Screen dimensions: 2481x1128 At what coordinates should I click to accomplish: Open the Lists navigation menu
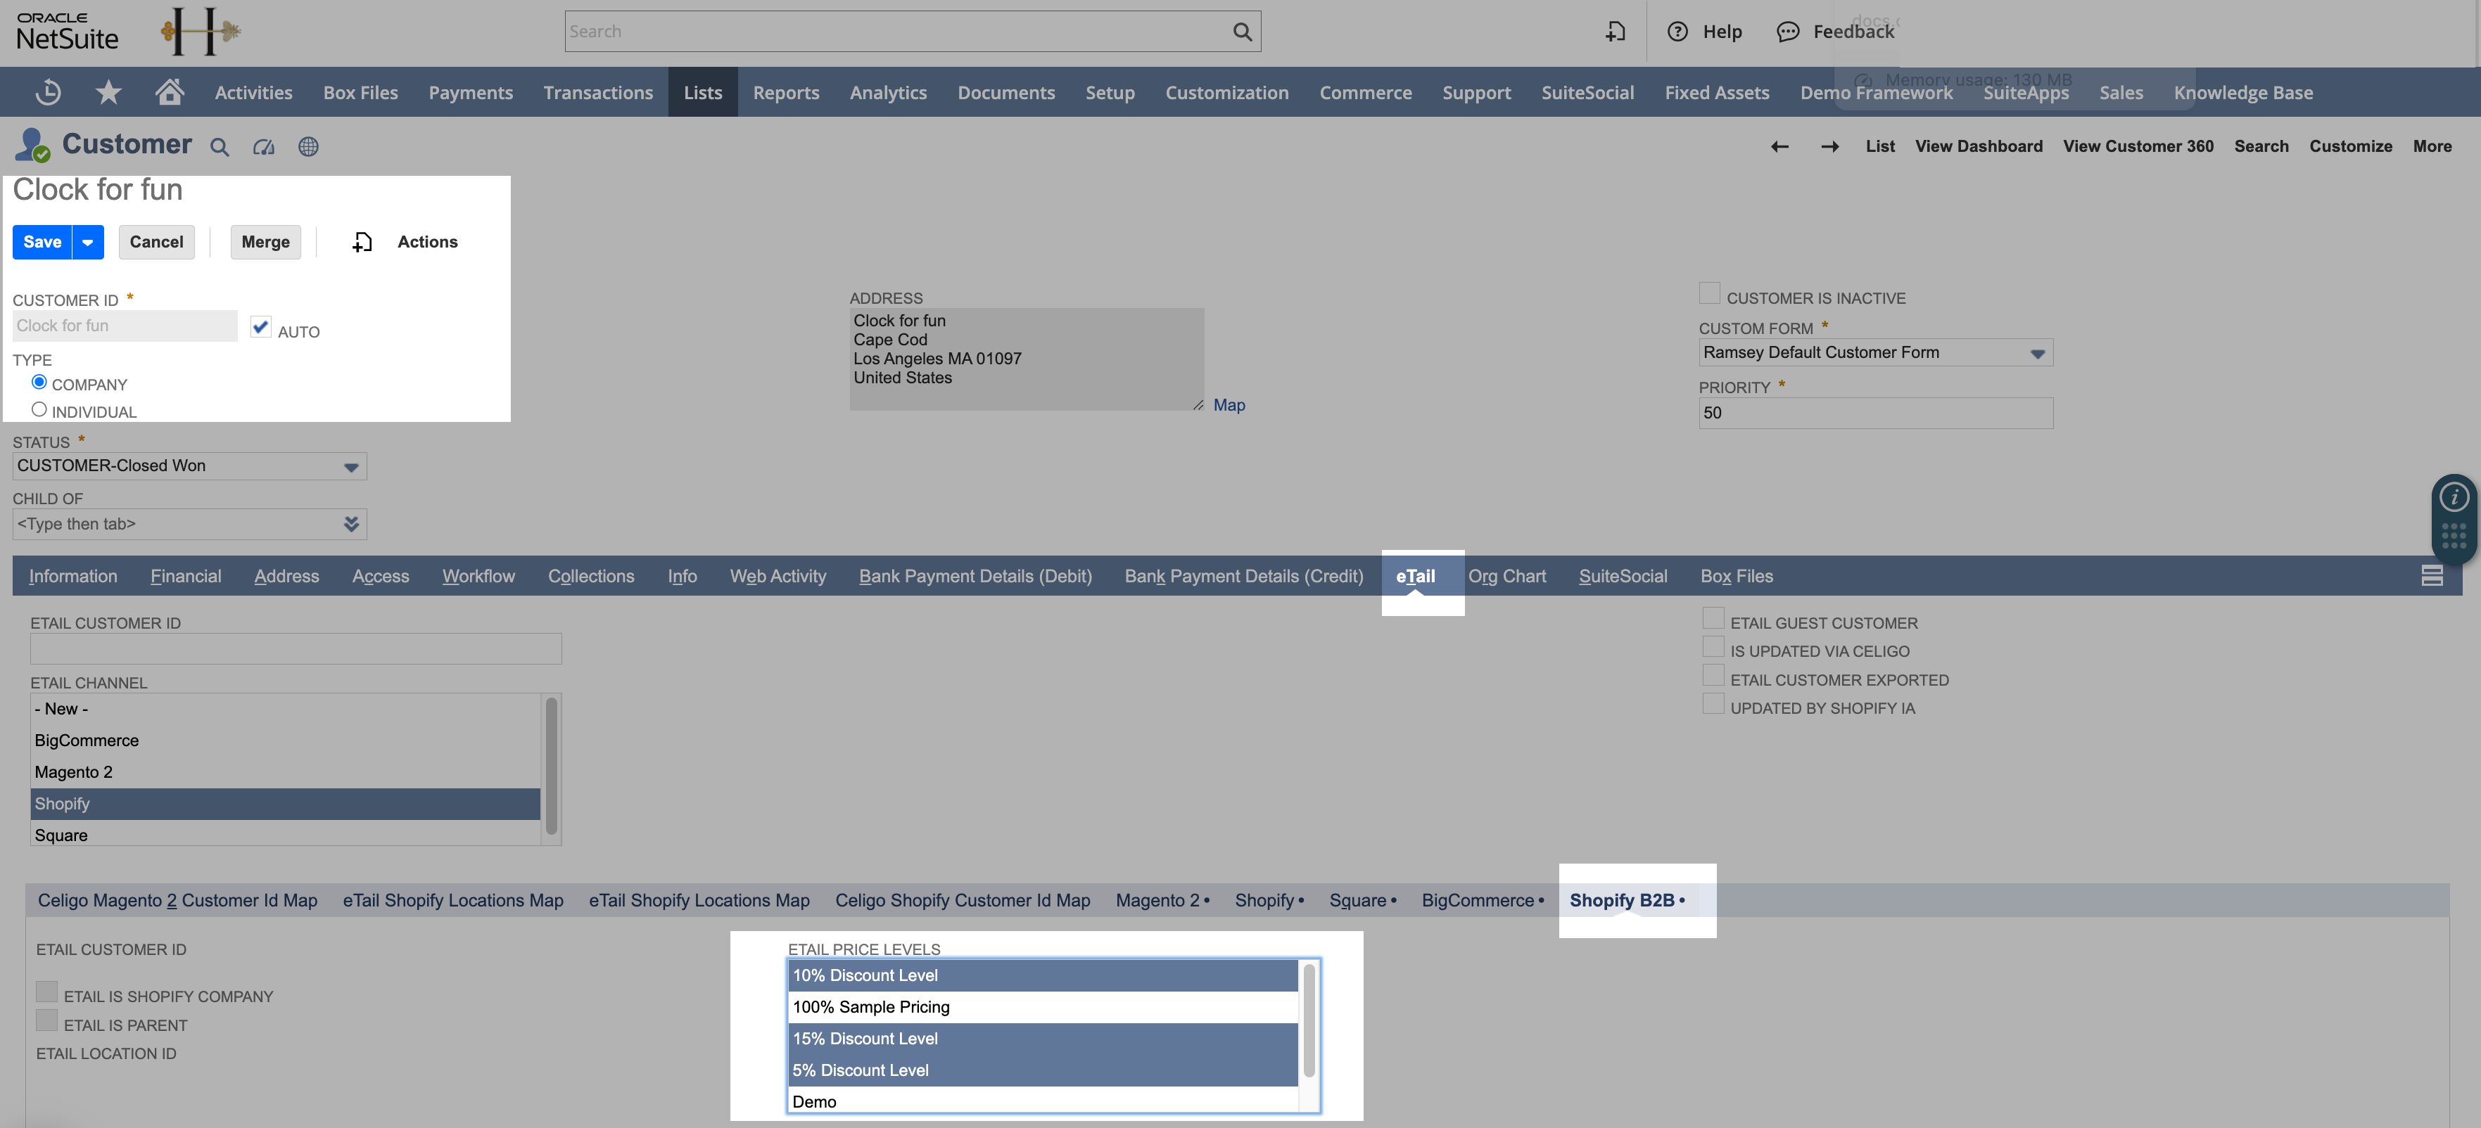tap(703, 92)
